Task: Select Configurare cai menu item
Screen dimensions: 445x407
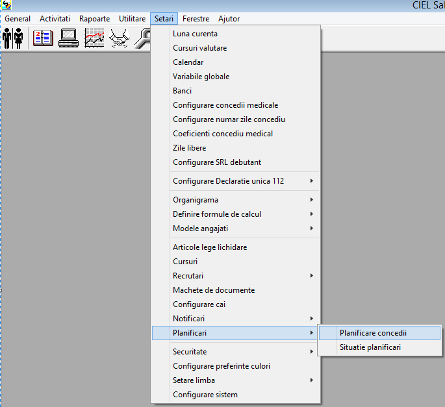Action: click(236, 304)
